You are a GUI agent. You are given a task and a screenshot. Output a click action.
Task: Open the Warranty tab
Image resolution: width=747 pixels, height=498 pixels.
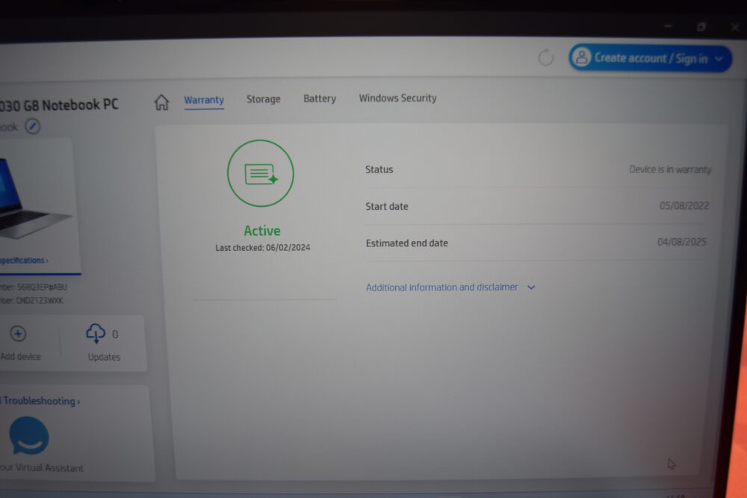pos(204,100)
